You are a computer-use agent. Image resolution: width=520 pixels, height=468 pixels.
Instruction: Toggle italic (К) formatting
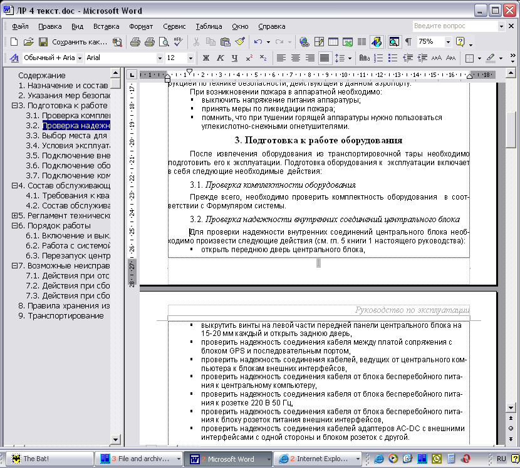220,58
